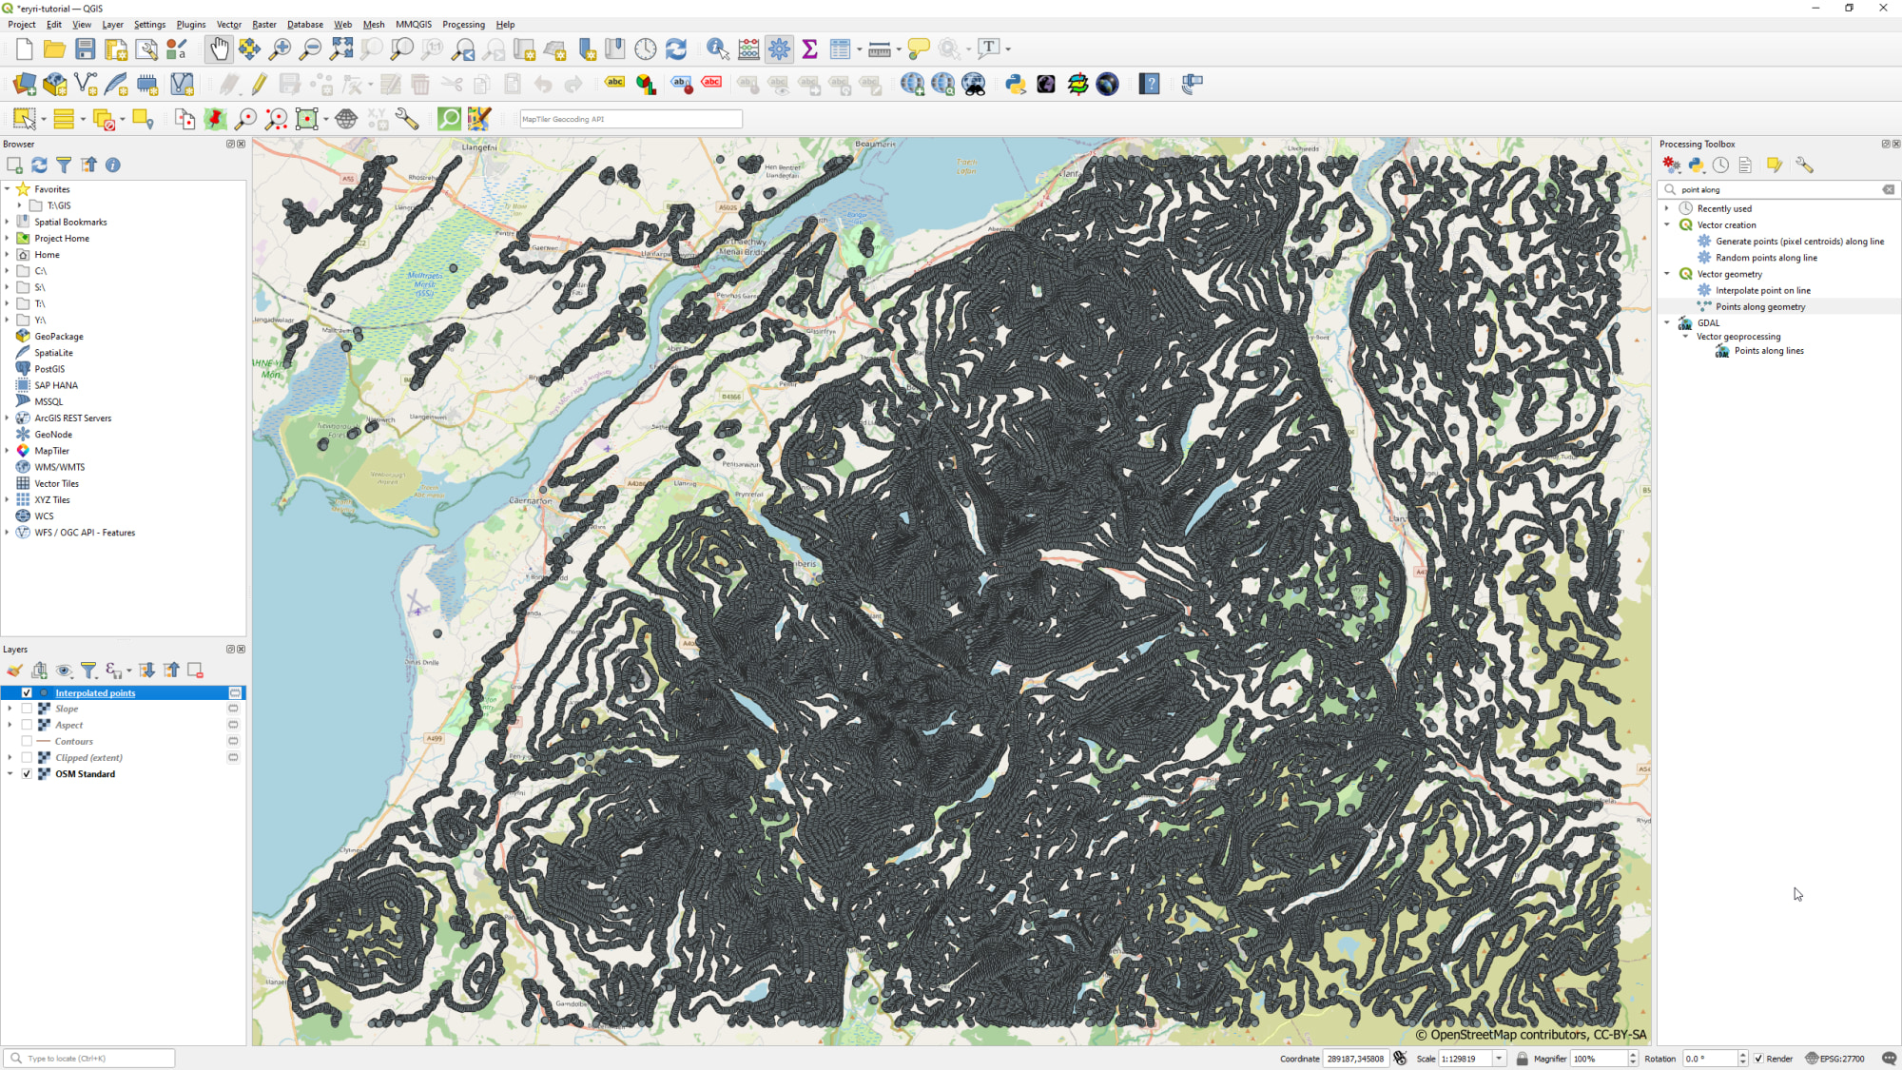1902x1070 pixels.
Task: Toggle visibility of Slope layer
Action: [x=26, y=709]
